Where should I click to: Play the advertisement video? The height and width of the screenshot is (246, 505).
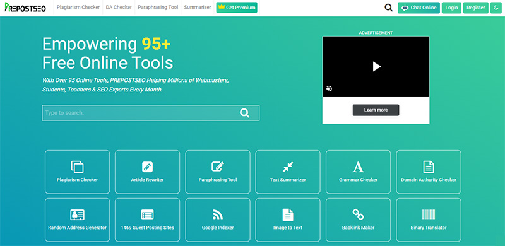coord(376,67)
